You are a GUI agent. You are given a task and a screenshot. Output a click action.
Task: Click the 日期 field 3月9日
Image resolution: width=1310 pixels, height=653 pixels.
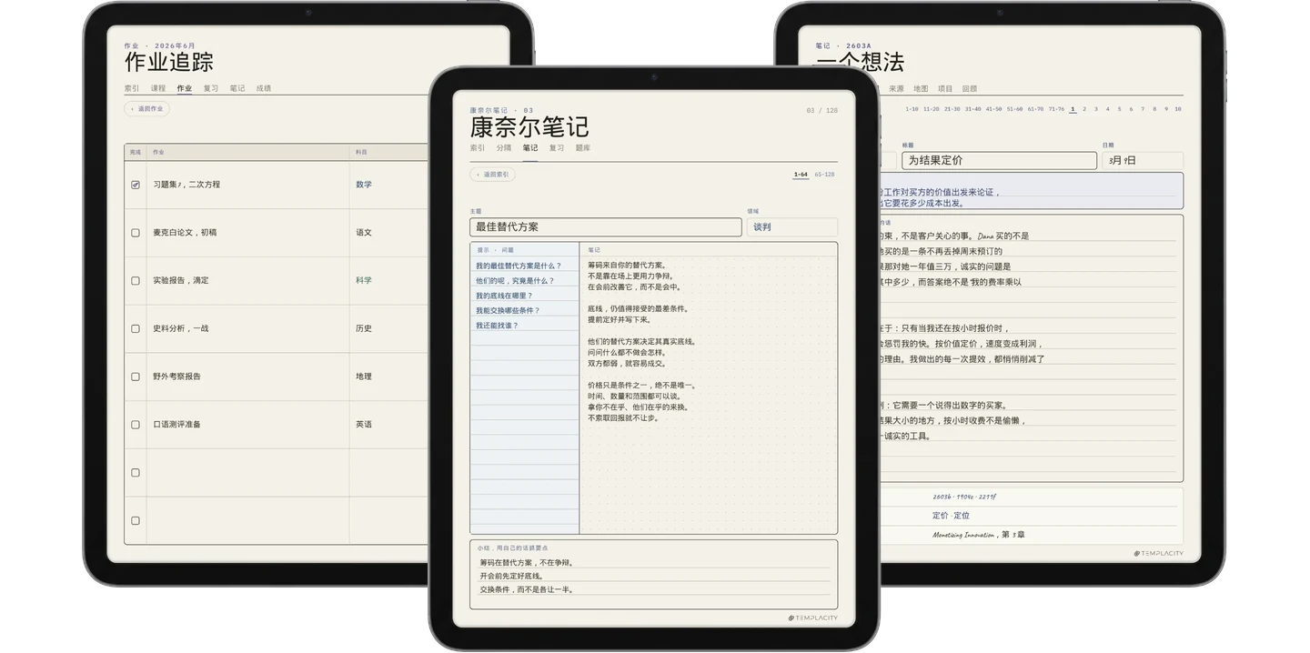1143,161
